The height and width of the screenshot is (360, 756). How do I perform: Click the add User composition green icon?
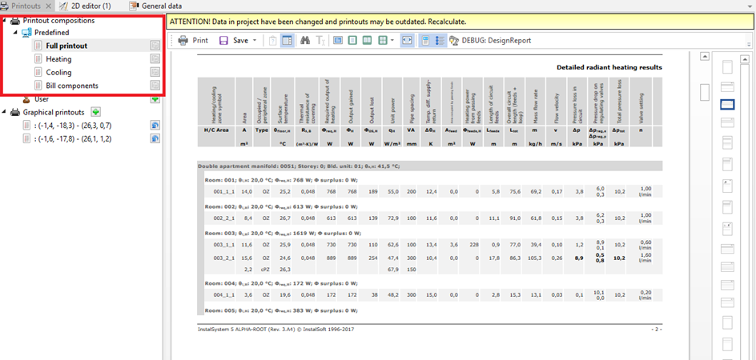pos(155,99)
